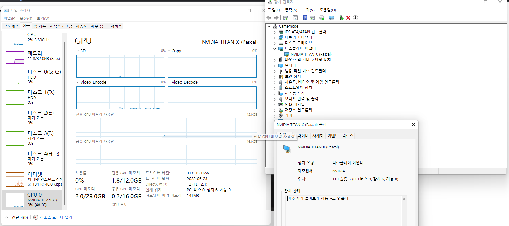The image size is (509, 226).
Task: Expand the 오디오 입력 및 출력 node
Action: pyautogui.click(x=275, y=99)
